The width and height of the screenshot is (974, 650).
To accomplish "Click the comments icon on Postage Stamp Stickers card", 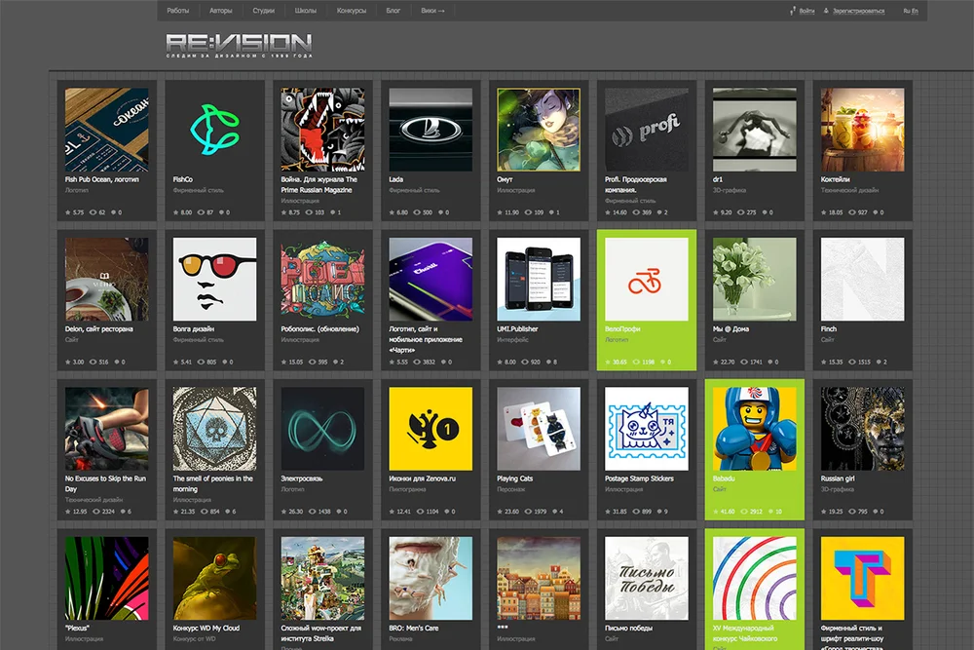I will coord(659,512).
